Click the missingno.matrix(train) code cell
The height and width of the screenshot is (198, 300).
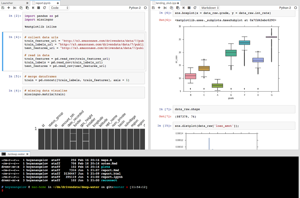(84, 92)
